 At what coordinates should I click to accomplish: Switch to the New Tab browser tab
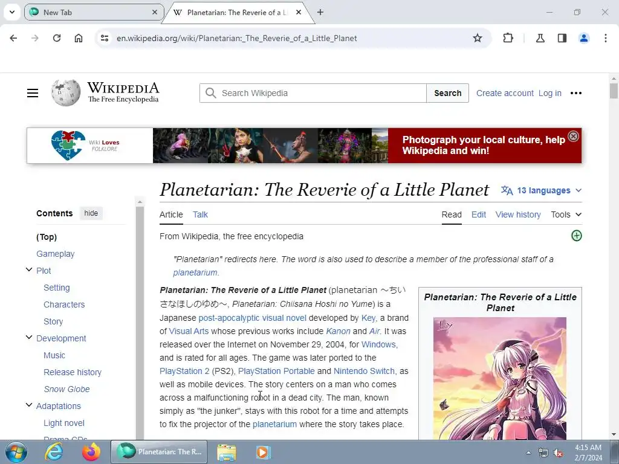[94, 12]
